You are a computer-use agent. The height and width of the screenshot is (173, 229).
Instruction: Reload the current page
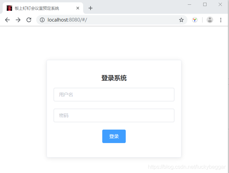pyautogui.click(x=29, y=20)
